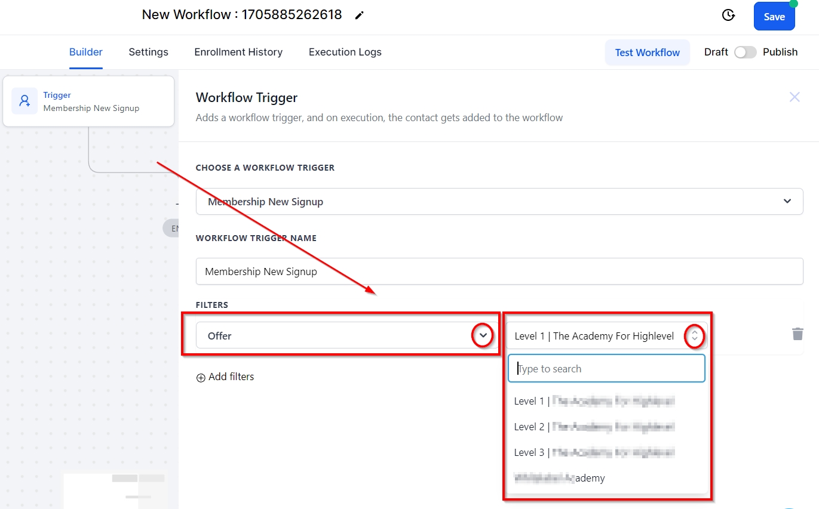Click the pencil icon to rename workflow
This screenshot has height=509, width=819.
coord(359,16)
